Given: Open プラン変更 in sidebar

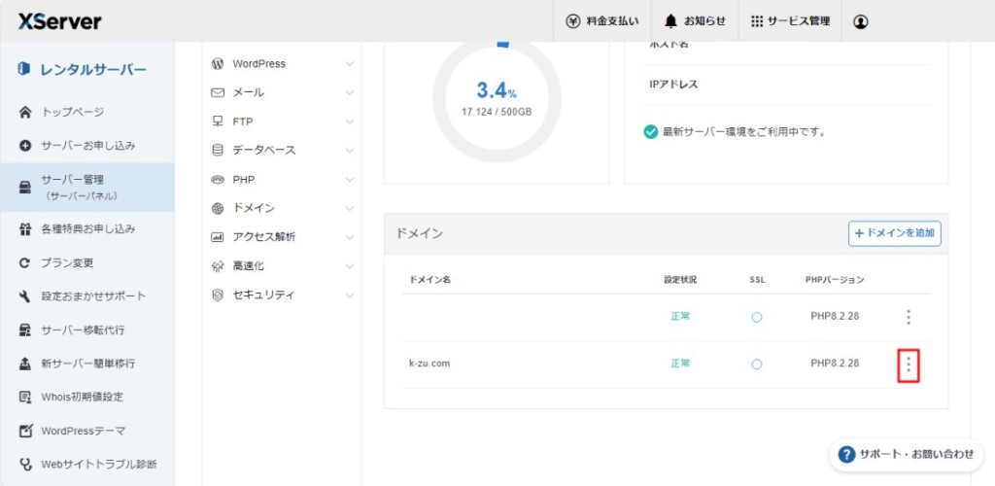Looking at the screenshot, I should click(67, 262).
